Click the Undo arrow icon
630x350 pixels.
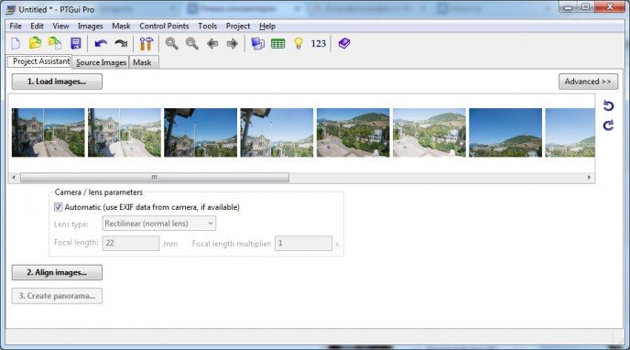click(101, 43)
